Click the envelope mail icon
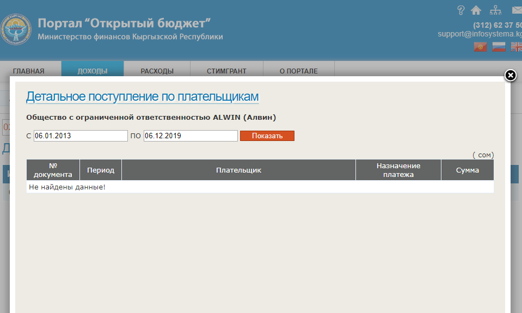This screenshot has height=313, width=522. (x=517, y=10)
